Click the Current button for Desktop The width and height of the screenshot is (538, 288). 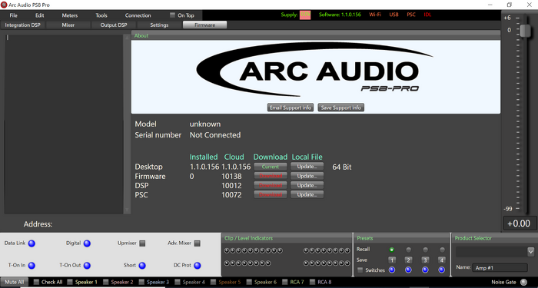click(x=271, y=167)
